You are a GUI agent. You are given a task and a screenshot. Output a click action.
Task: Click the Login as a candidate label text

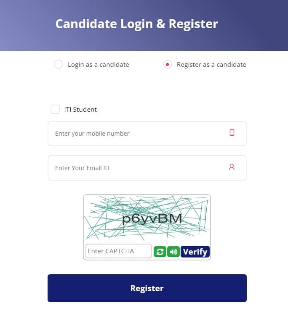pos(98,65)
